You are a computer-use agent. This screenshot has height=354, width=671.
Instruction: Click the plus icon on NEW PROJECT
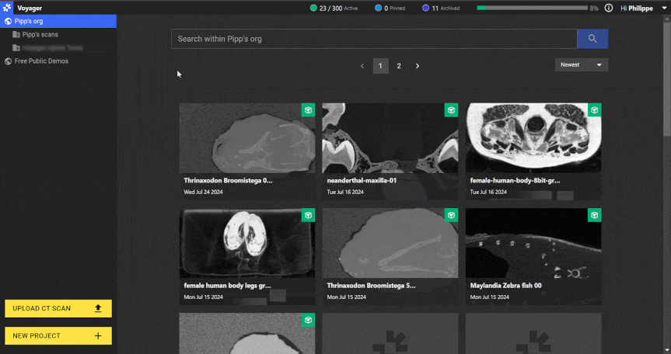click(98, 335)
